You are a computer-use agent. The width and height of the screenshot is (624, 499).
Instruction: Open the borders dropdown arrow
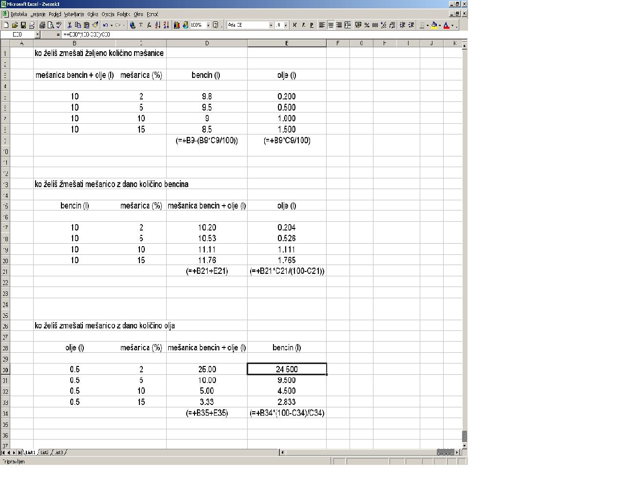[x=428, y=25]
